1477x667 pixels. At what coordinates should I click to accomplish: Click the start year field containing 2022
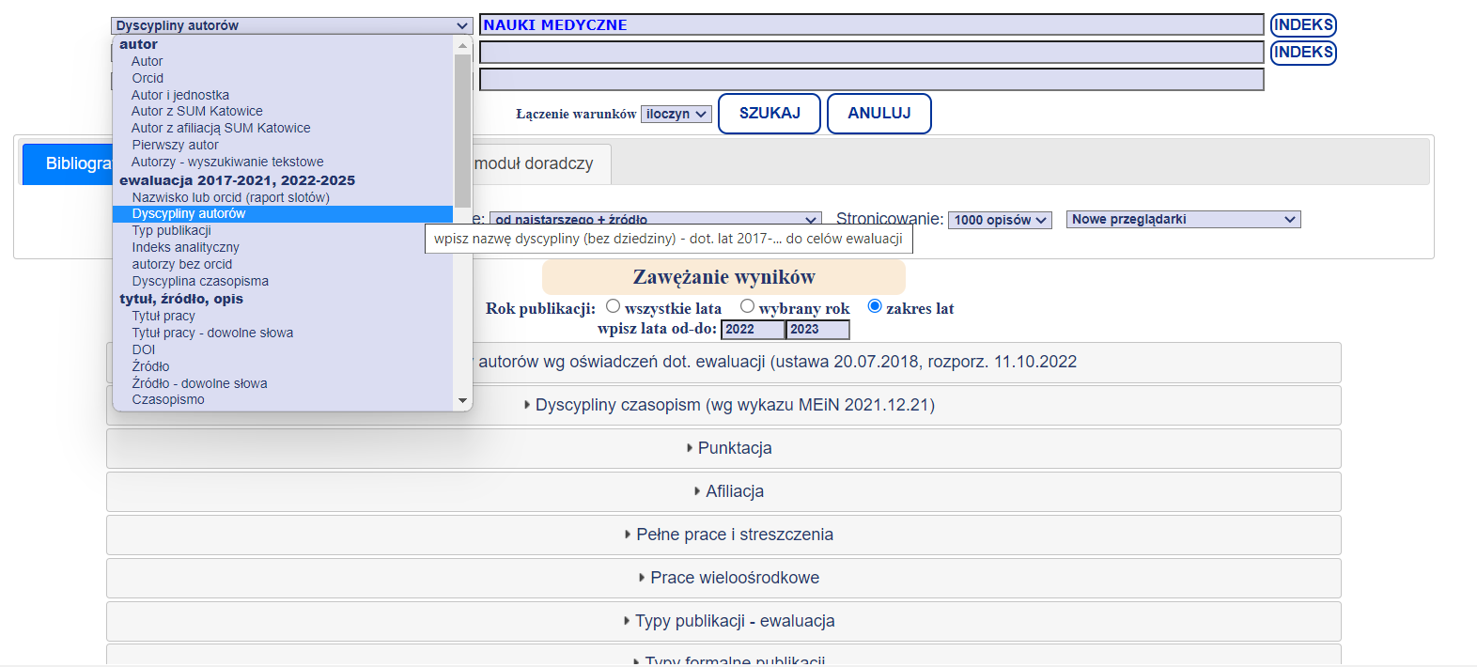click(752, 330)
